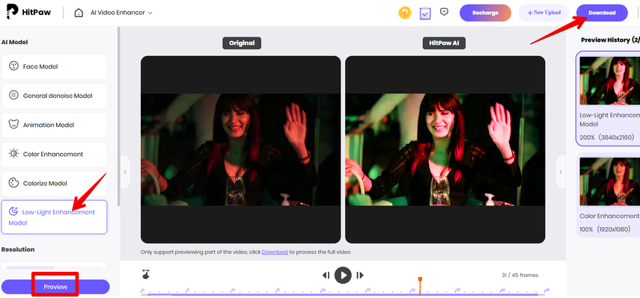Select the General denoise Model option

[55, 96]
